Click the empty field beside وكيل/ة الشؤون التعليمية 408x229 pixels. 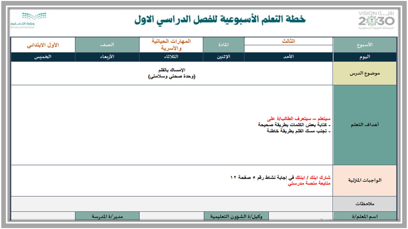(171, 216)
